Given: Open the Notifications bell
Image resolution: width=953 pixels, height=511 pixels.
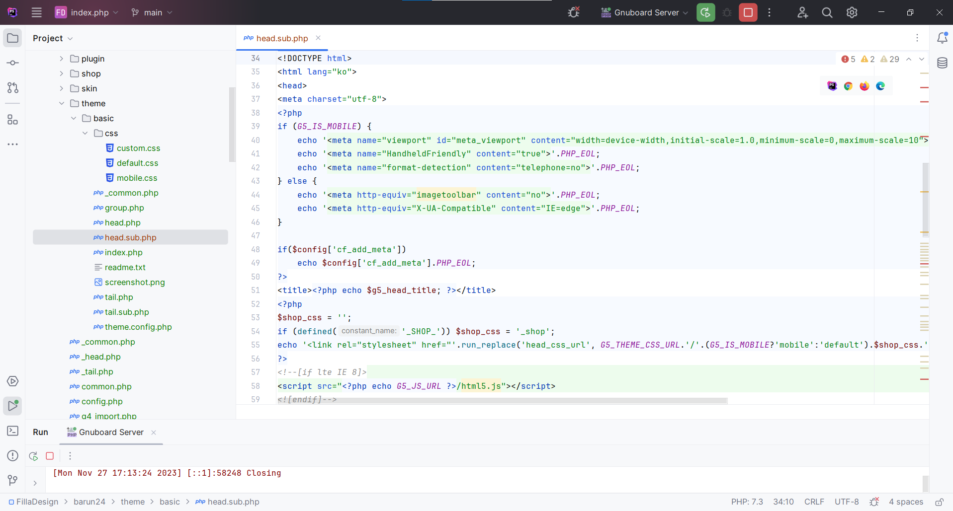Looking at the screenshot, I should (x=942, y=38).
